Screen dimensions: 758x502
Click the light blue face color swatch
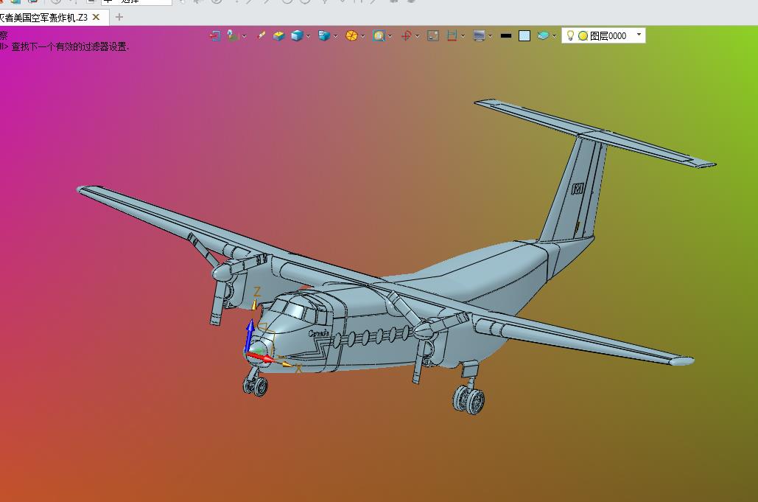click(524, 36)
